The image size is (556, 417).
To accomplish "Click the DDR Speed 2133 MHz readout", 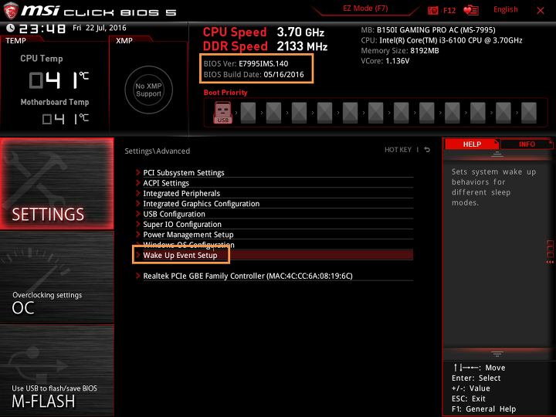I will [265, 46].
